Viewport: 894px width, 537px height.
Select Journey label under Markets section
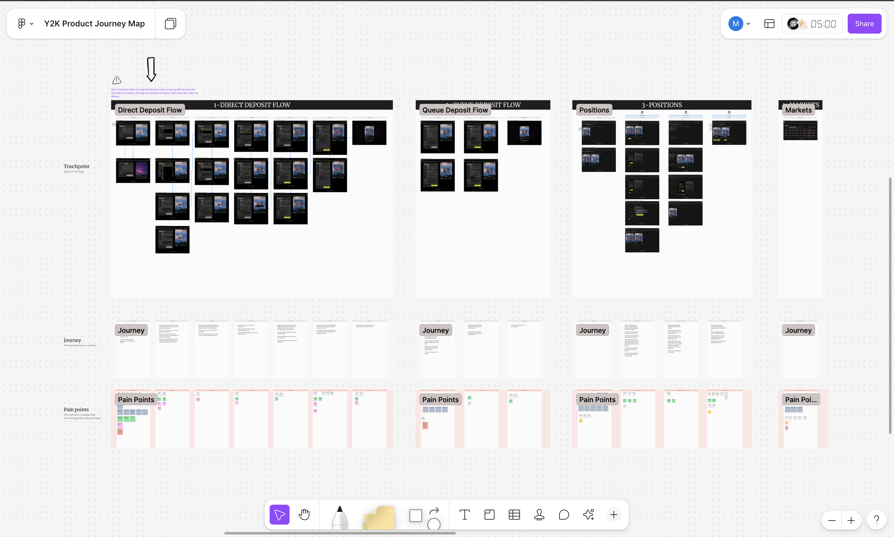[799, 330]
